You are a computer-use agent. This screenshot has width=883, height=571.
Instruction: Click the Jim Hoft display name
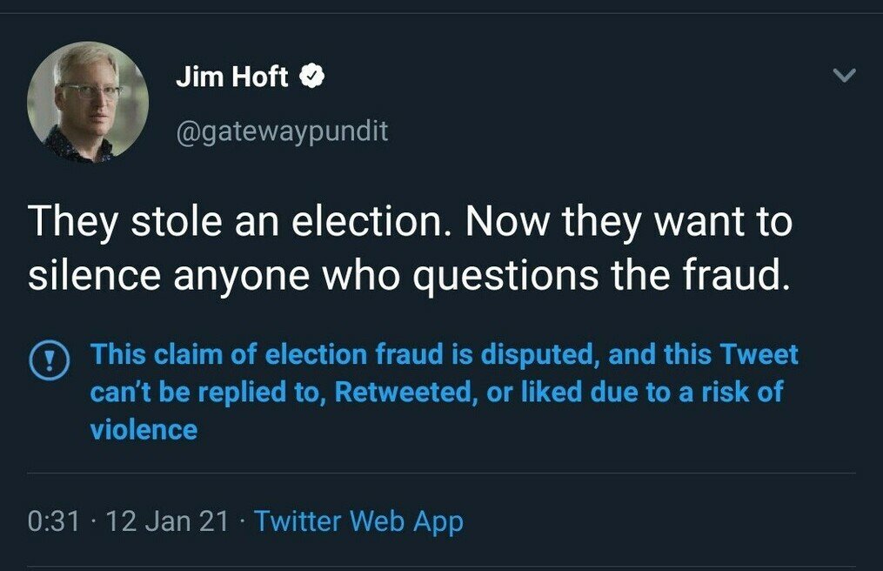[231, 77]
